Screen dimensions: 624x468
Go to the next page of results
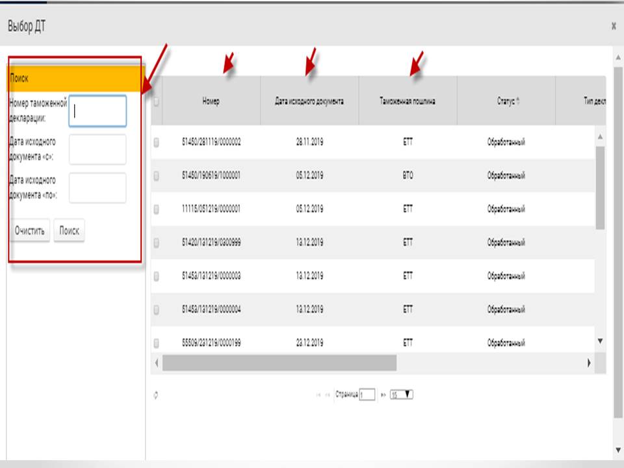pyautogui.click(x=383, y=395)
